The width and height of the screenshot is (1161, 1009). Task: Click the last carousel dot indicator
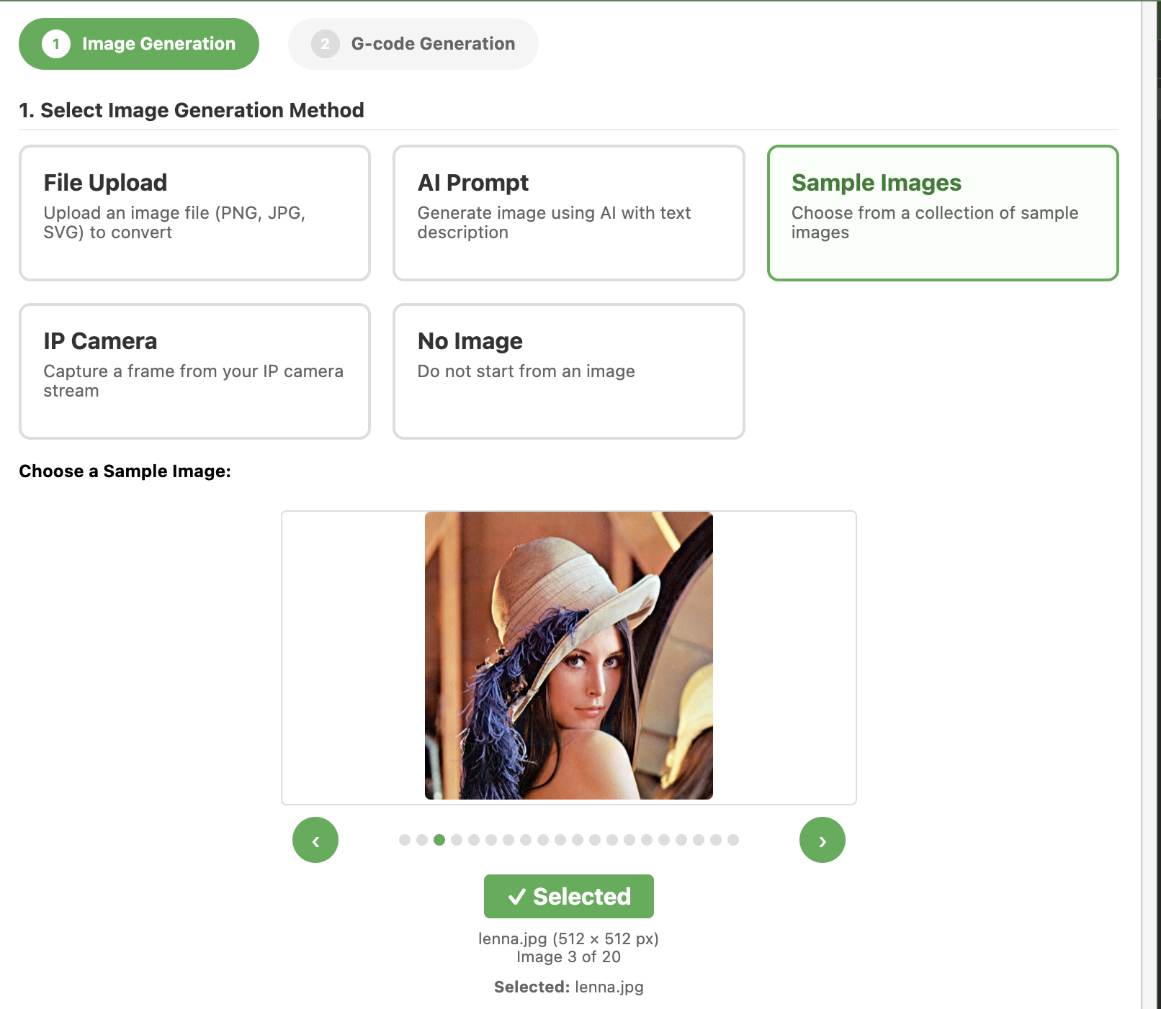click(733, 839)
